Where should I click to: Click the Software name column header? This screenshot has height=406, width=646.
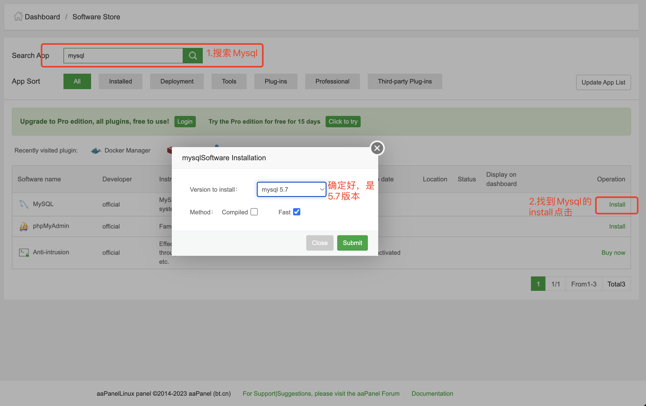pyautogui.click(x=39, y=179)
